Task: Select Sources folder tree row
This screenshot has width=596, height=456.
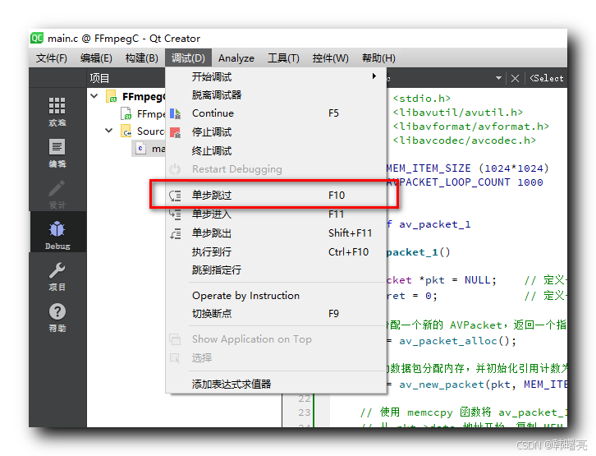Action: coord(126,131)
